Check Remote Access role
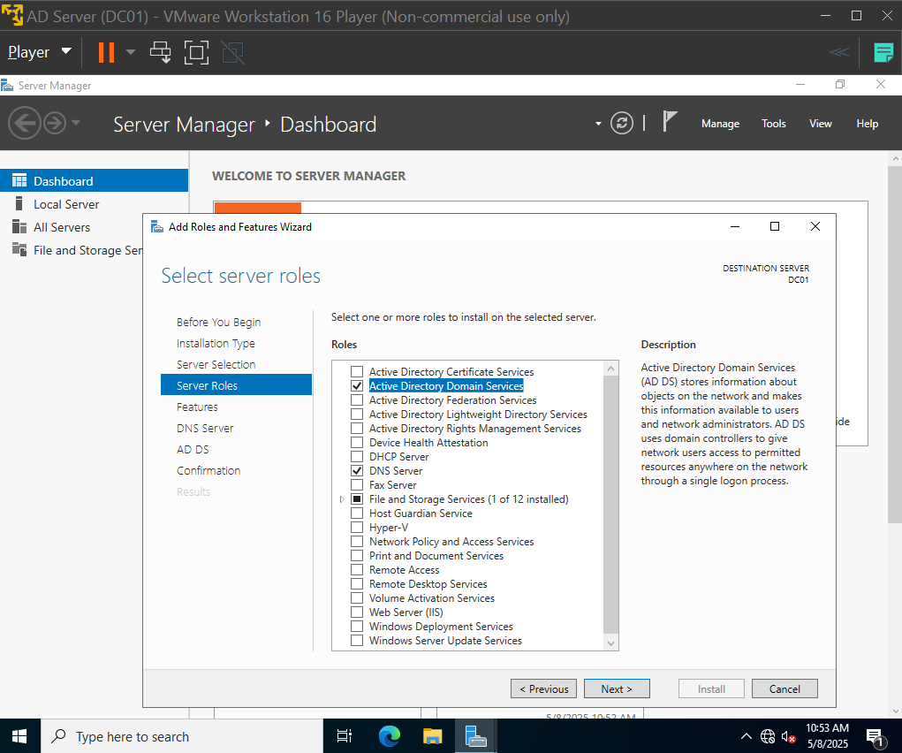Viewport: 902px width, 753px height. coord(357,570)
